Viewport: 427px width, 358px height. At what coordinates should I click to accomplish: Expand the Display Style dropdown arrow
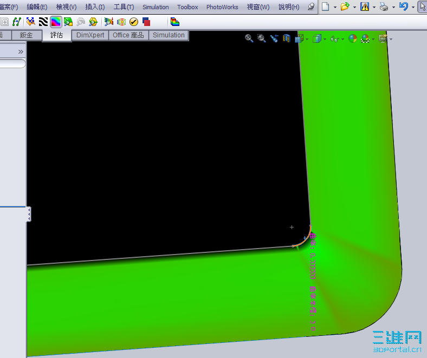pyautogui.click(x=325, y=39)
